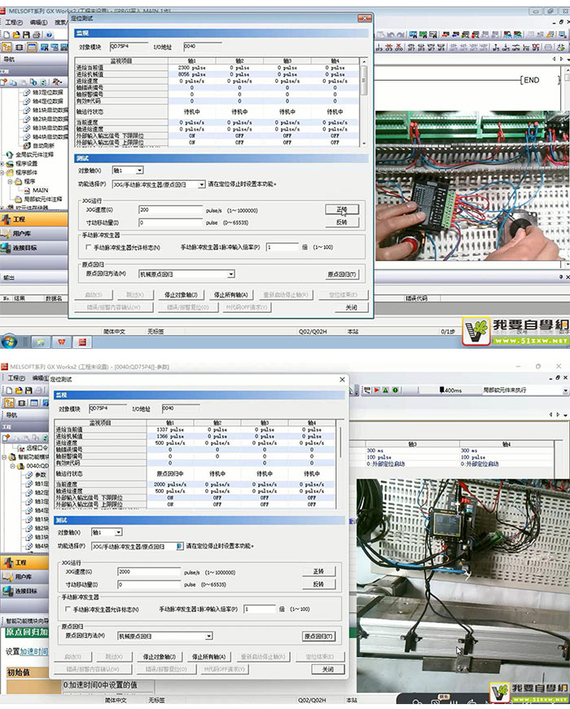Screen dimensions: 570x709
Task: Enable handwheel pulse generator checkbox in upper dialog
Action: tap(88, 248)
